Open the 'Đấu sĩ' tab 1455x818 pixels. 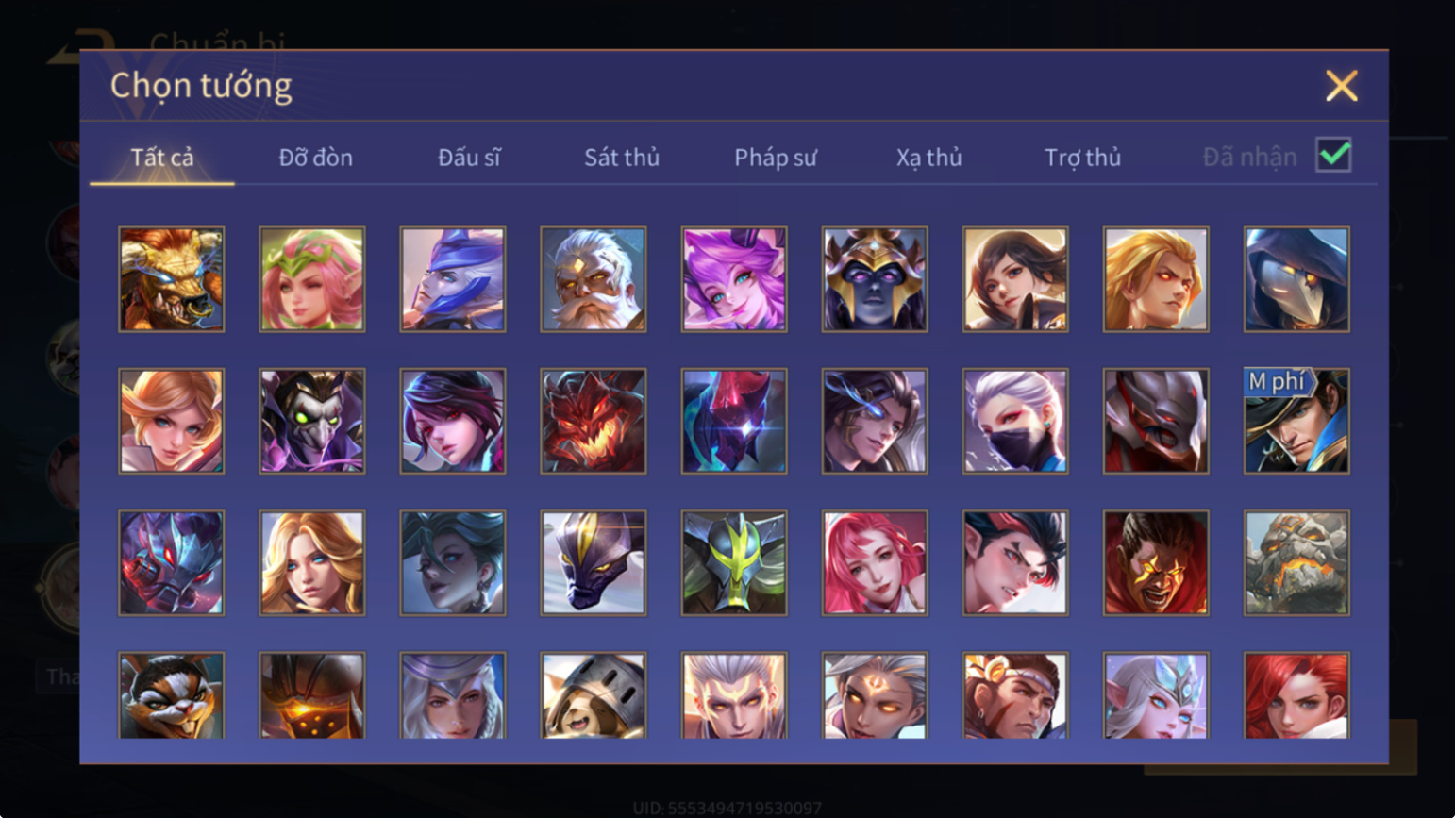469,158
